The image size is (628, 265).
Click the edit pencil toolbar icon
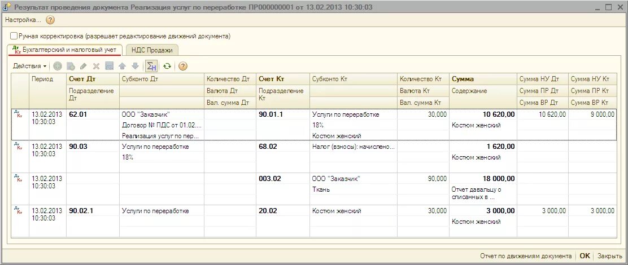(84, 66)
